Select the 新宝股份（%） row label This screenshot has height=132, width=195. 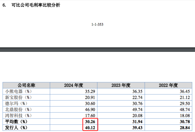pyautogui.click(x=18, y=97)
